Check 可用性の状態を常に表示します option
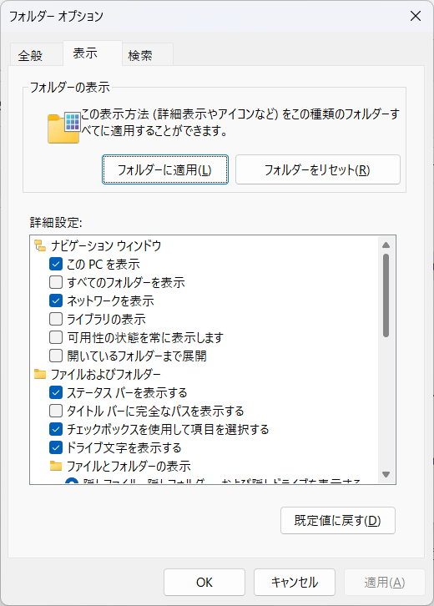Viewport: 434px width, 606px height. [x=56, y=337]
